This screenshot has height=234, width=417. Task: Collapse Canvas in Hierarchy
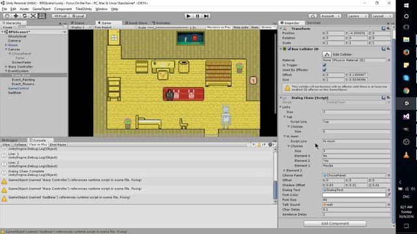click(6, 49)
